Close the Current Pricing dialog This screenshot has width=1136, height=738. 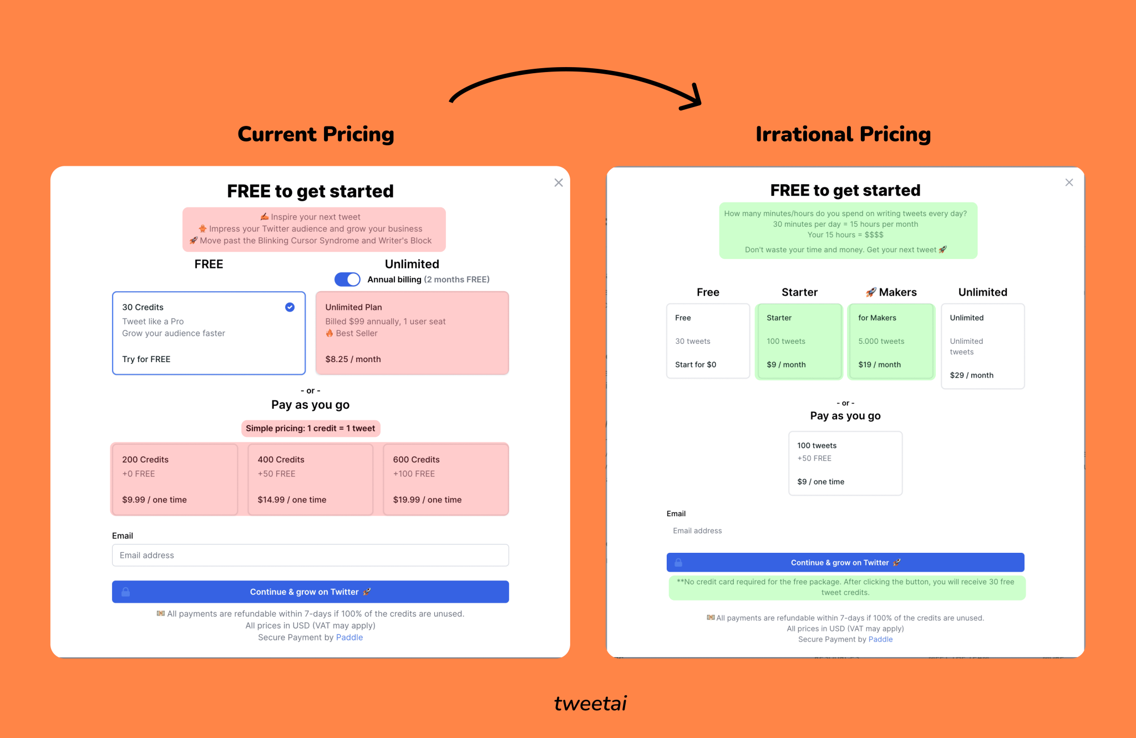click(559, 183)
